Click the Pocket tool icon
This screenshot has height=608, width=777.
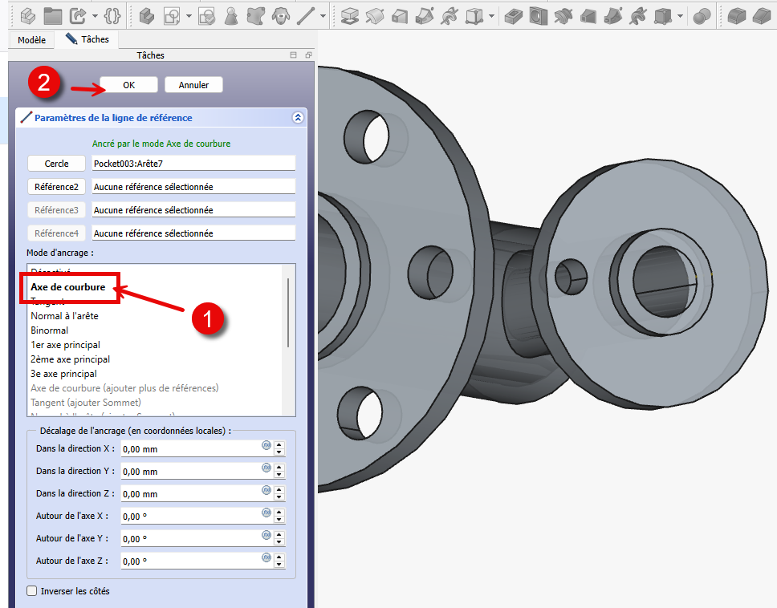click(515, 15)
